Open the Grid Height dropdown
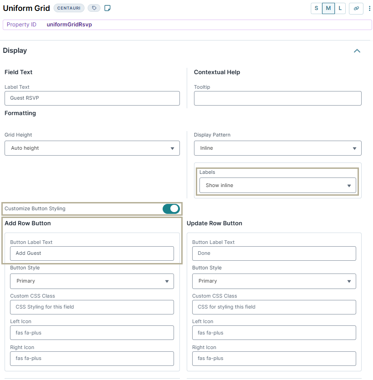This screenshot has height=380, width=373. click(92, 148)
